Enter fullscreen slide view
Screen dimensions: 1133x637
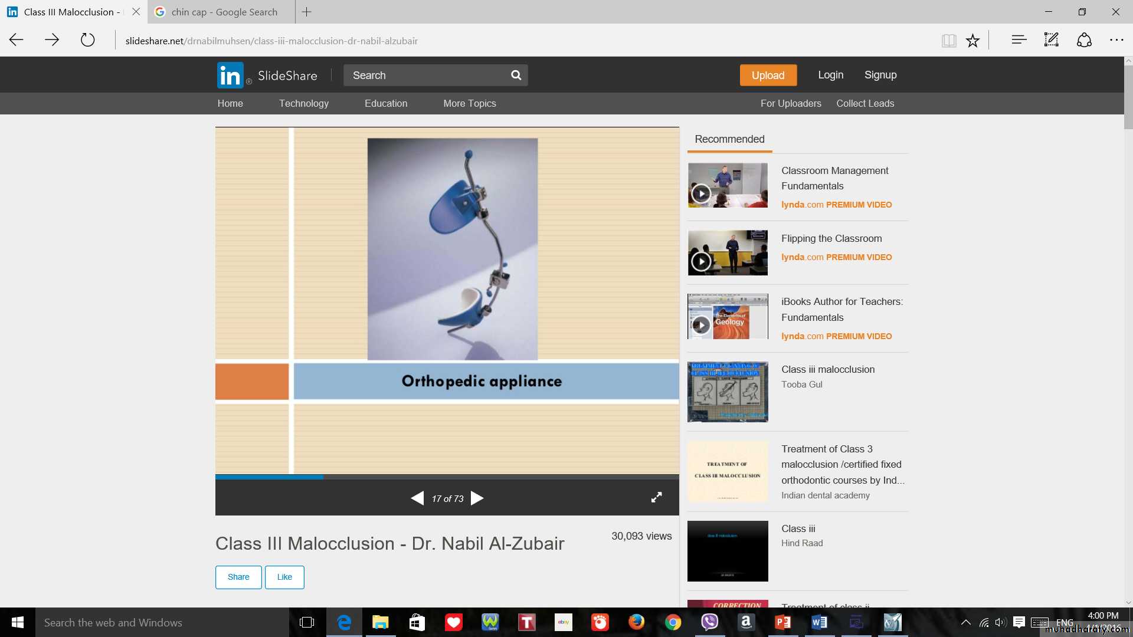point(656,497)
